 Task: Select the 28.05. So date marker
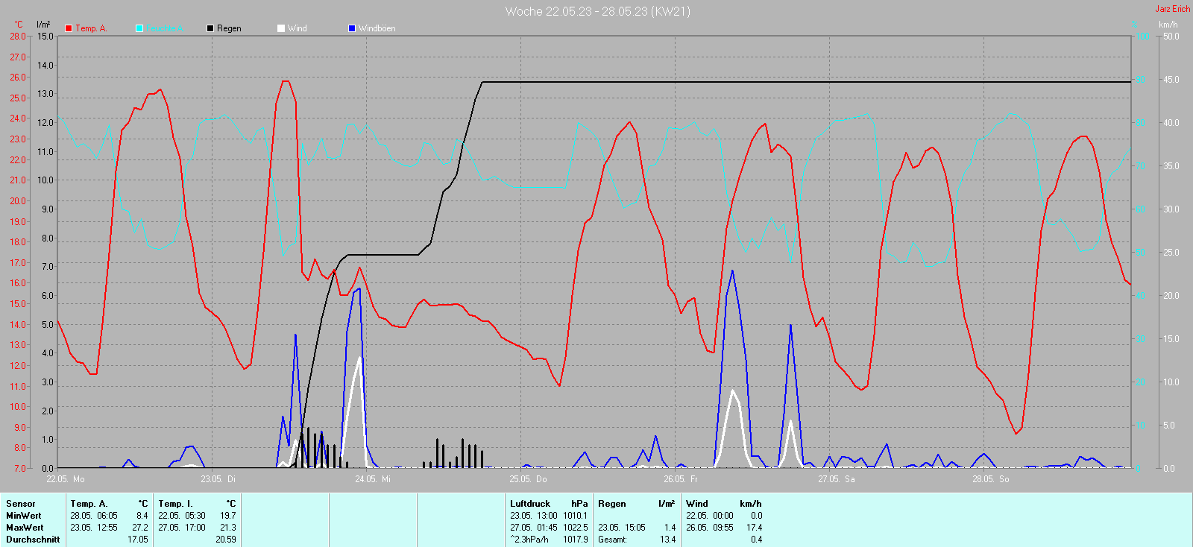[990, 479]
